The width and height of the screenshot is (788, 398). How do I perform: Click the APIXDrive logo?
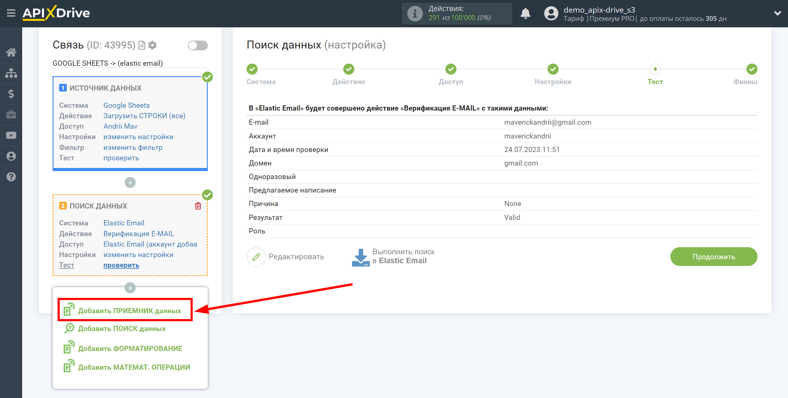point(56,13)
